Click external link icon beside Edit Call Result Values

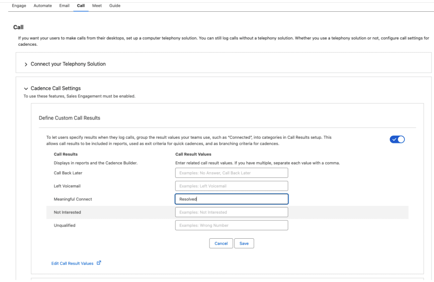[99, 263]
